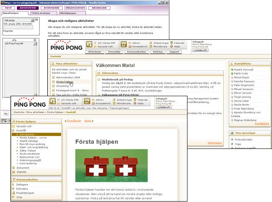Open Kalender in Första hjälpen window toolbar

point(141,100)
